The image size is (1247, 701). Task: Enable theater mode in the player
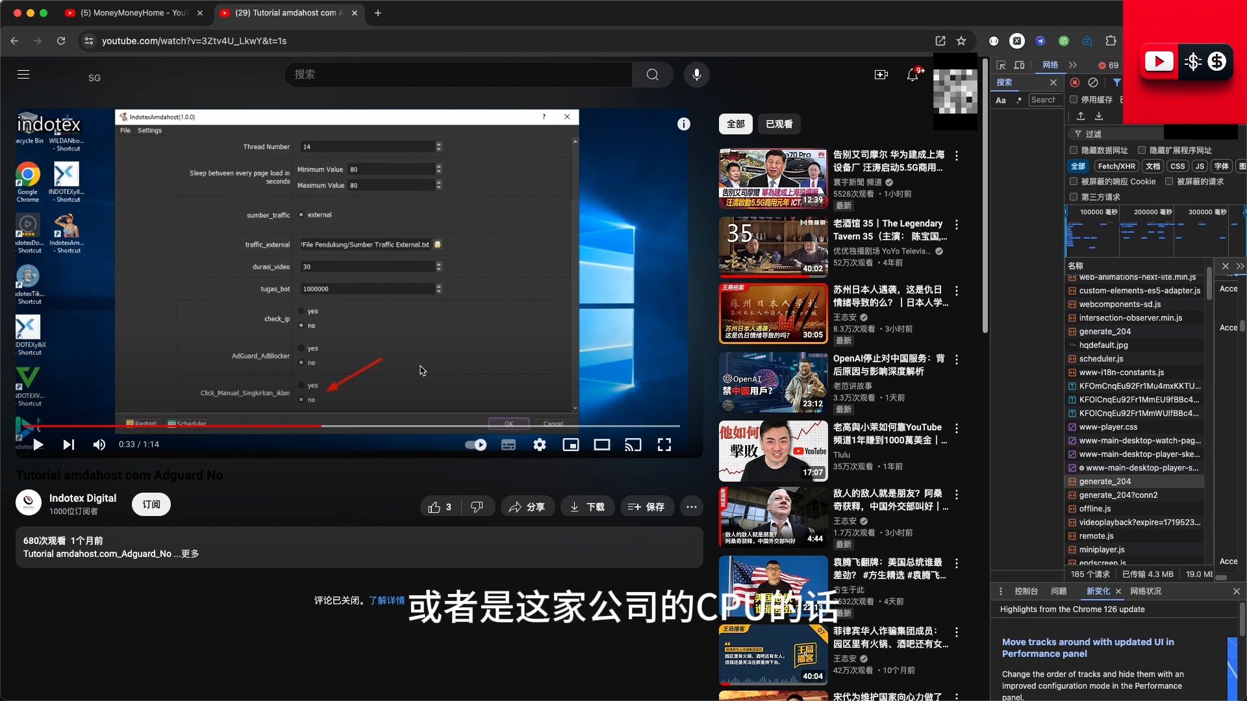click(602, 445)
